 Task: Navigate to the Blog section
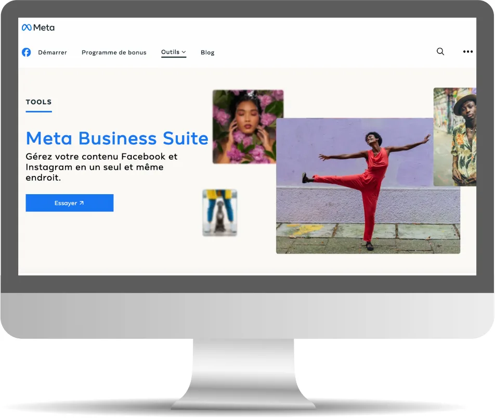tap(207, 53)
